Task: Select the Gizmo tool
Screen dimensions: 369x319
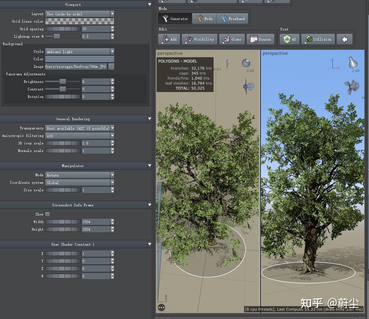Action: 232,39
